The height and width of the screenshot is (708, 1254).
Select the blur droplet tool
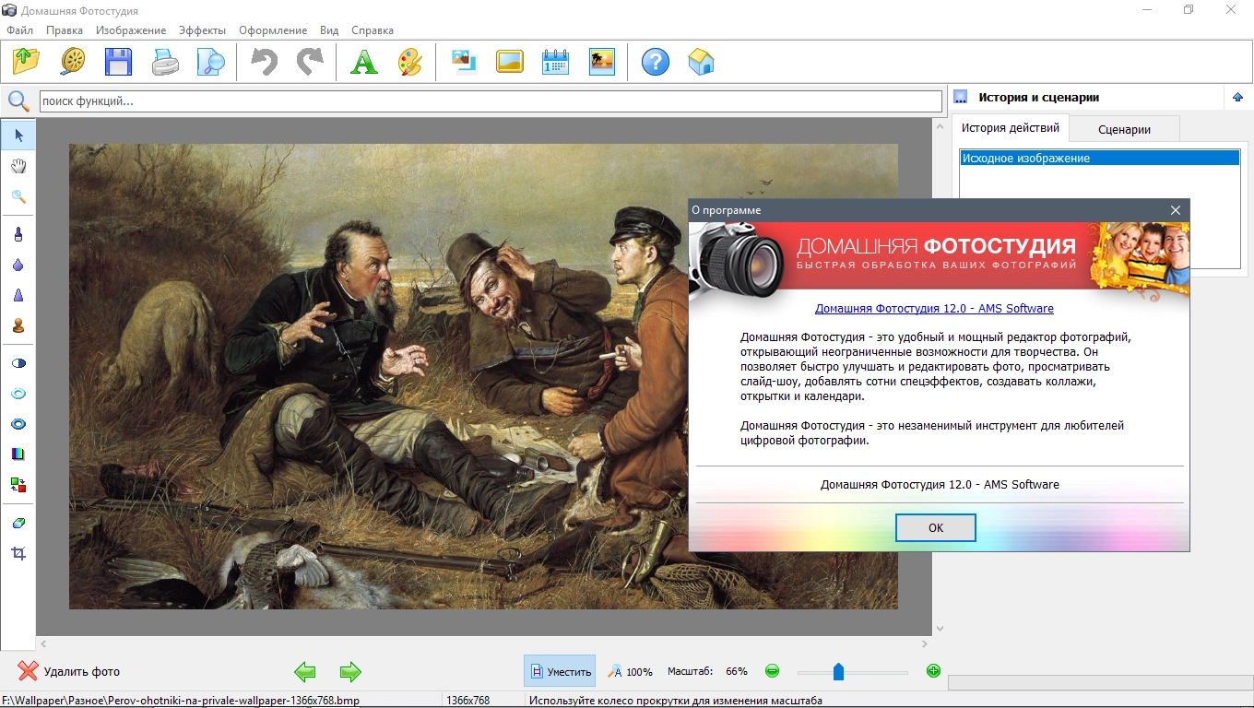click(18, 265)
